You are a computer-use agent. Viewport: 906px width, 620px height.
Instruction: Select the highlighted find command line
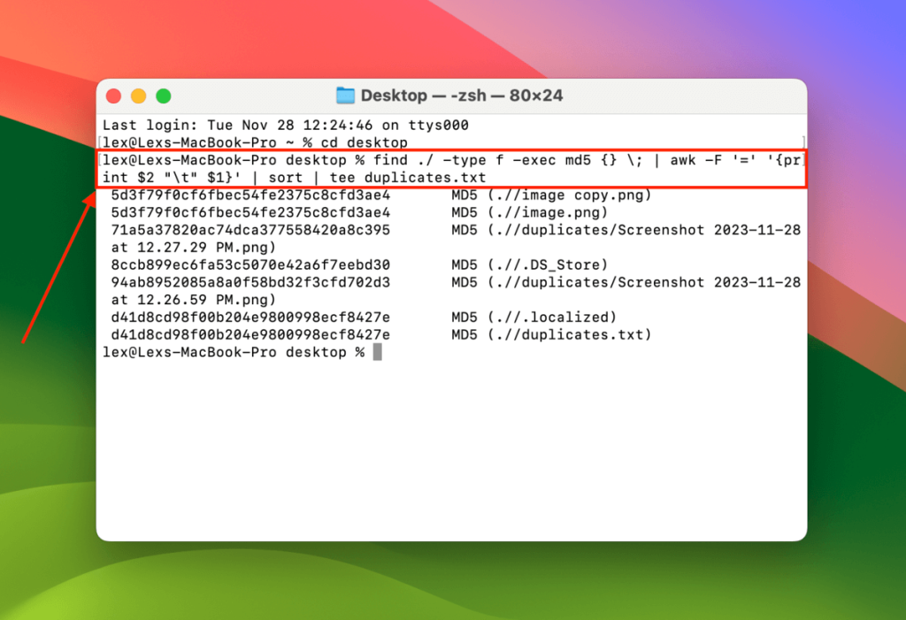coord(451,169)
